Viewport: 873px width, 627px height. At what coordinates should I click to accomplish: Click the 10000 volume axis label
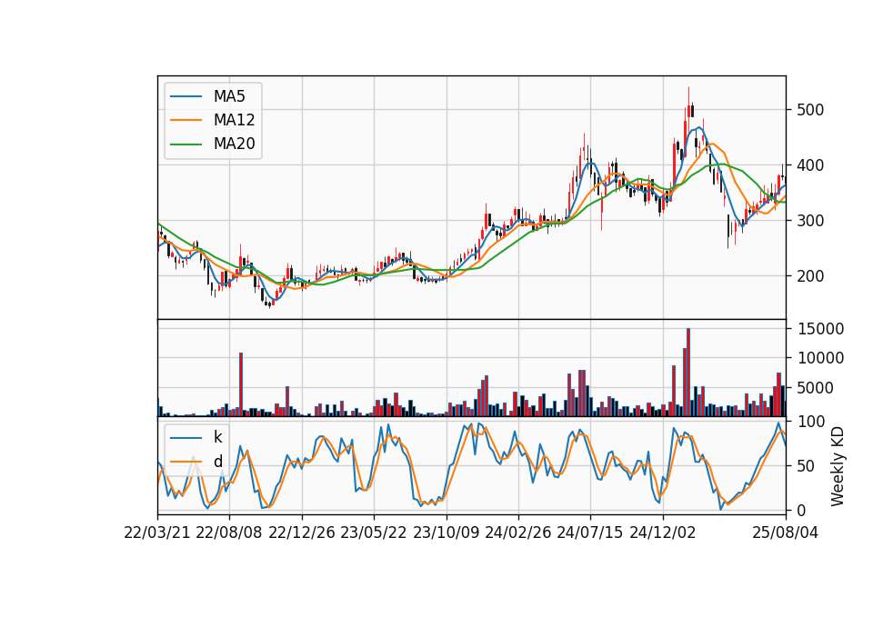[820, 358]
